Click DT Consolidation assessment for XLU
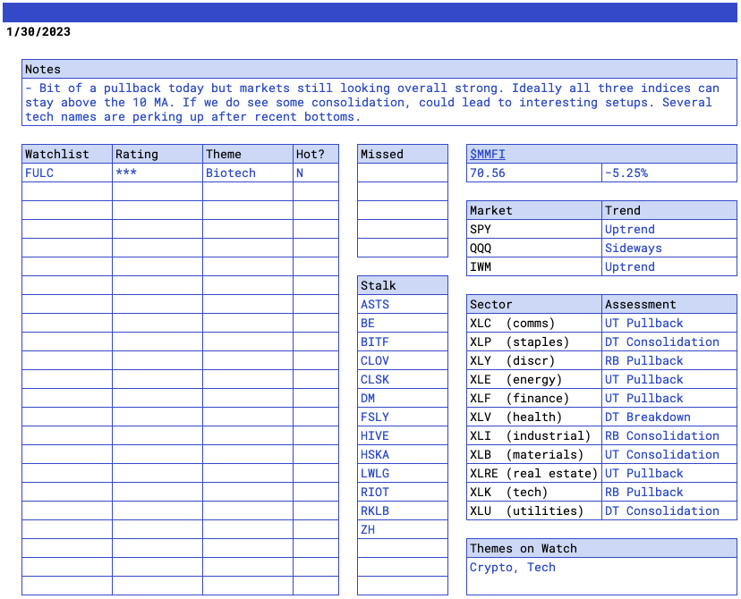 tap(669, 510)
